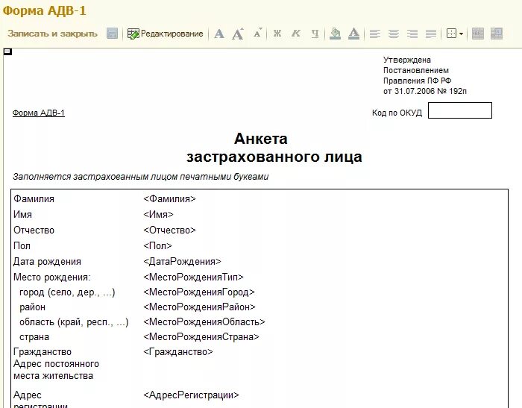This screenshot has width=522, height=408.
Task: Select the '<Пол>' placeholder
Action: click(x=157, y=246)
